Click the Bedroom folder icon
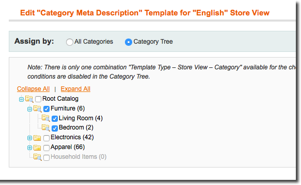This screenshot has width=301, height=185. pyautogui.click(x=46, y=127)
